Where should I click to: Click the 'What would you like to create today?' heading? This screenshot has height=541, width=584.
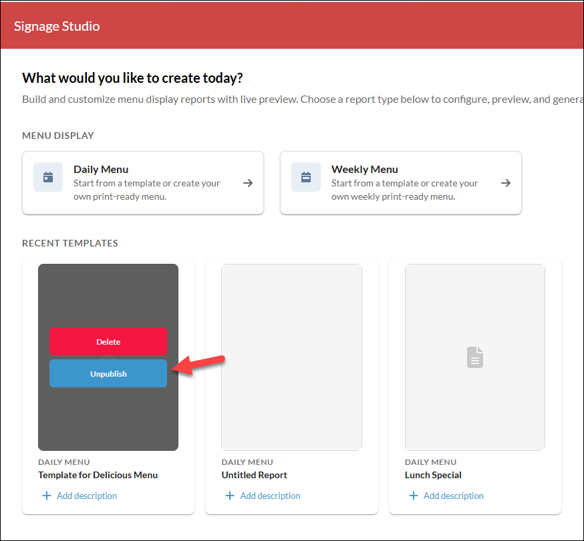coord(132,78)
